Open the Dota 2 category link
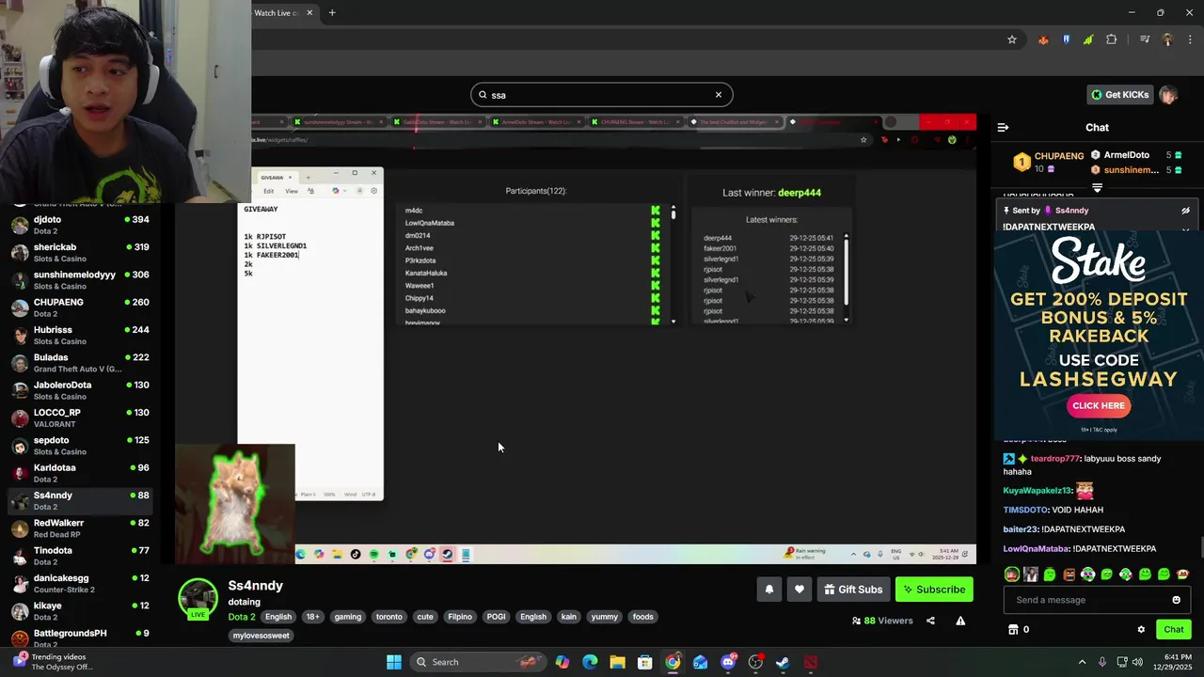Image resolution: width=1204 pixels, height=677 pixels. click(x=242, y=617)
